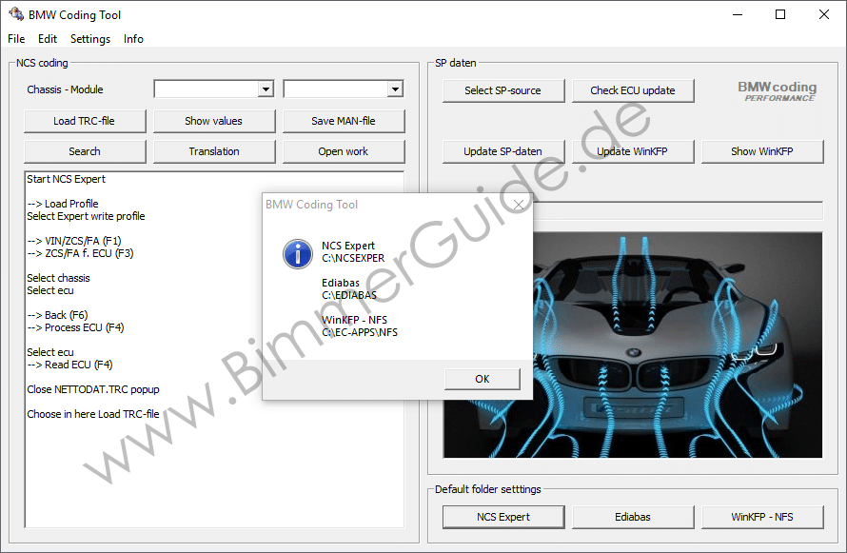Screen dimensions: 847x553
Task: Click the blue information icon in dialog
Action: [298, 253]
